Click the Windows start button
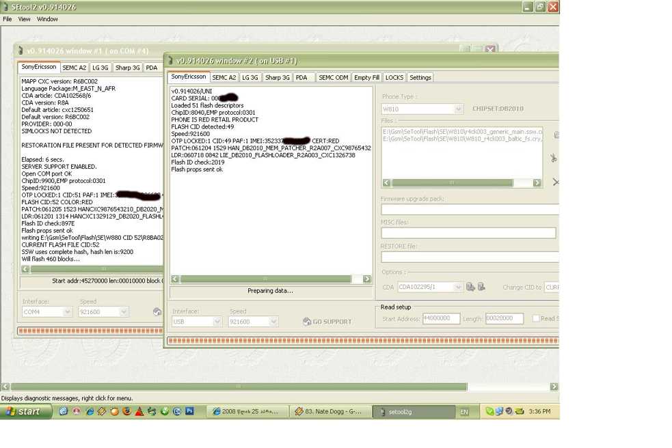 click(25, 412)
